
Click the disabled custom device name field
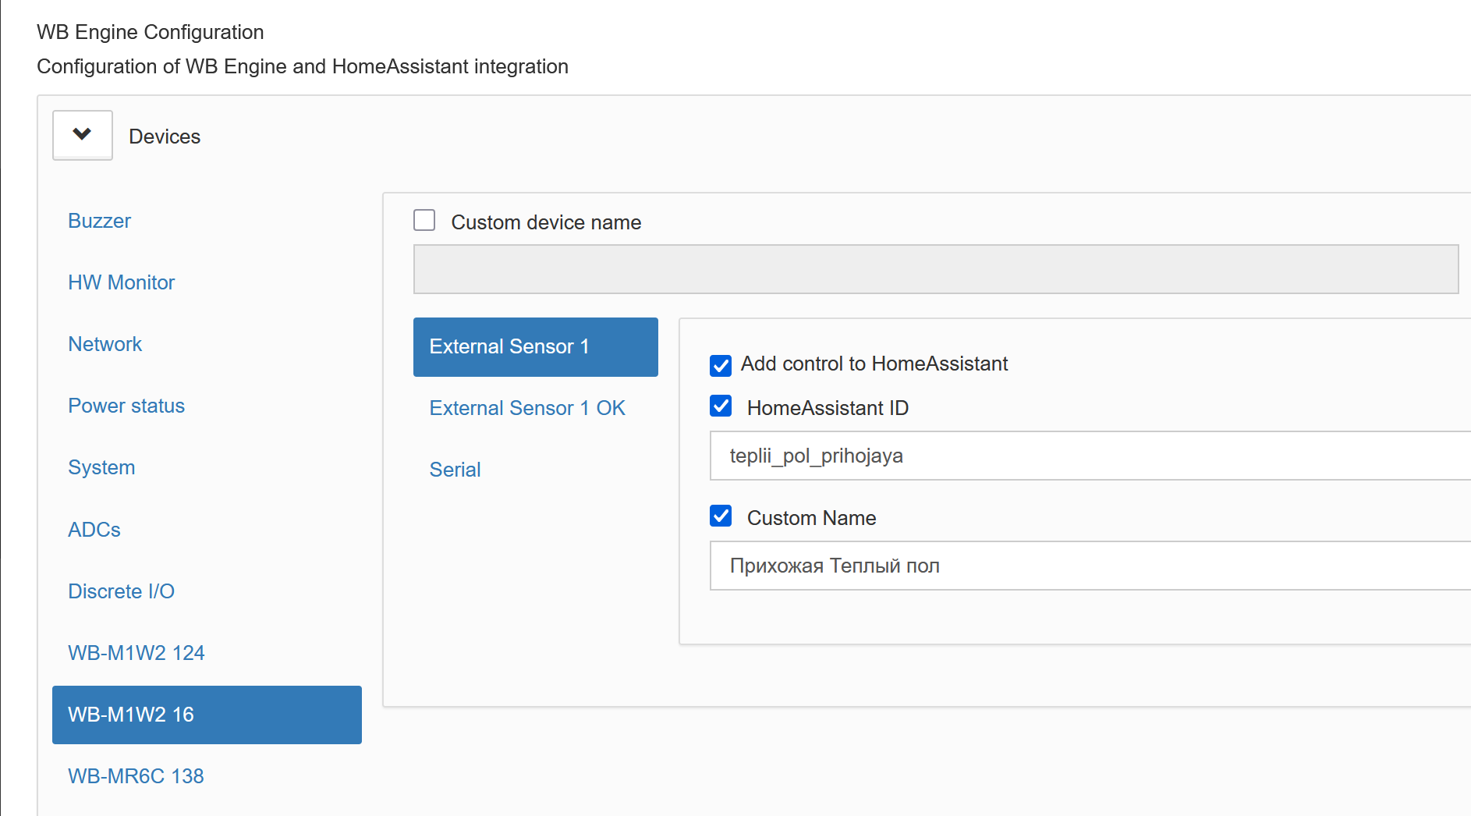(x=934, y=269)
